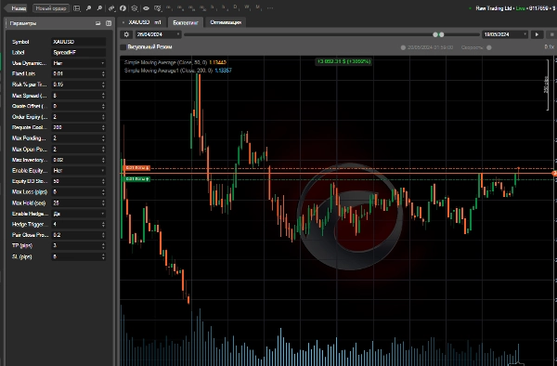Open the Новый ордер dialog
557x366 pixels.
coord(51,8)
